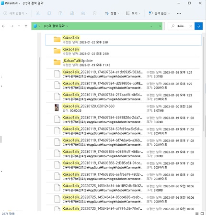
Task: Open the 검색 옵션 search options menu
Action: (x=159, y=13)
